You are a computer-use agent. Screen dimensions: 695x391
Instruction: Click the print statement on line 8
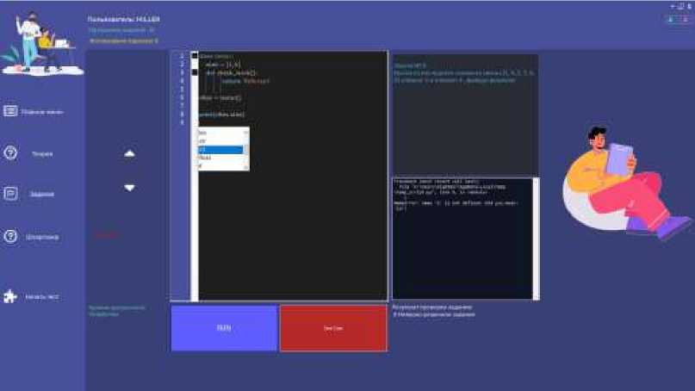pyautogui.click(x=221, y=115)
